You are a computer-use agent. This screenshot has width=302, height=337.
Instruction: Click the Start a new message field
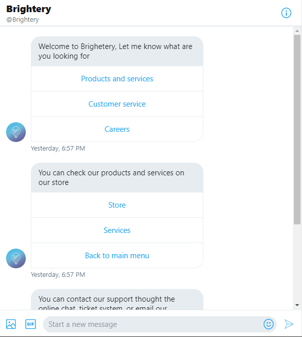(153, 324)
